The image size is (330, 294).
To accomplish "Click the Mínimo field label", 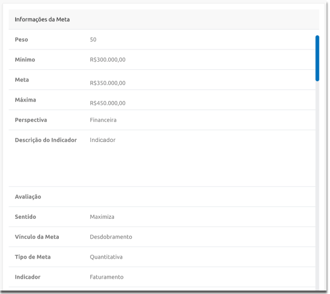I will point(25,60).
